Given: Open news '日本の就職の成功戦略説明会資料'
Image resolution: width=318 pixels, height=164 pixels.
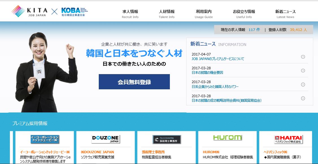Looking at the screenshot, I should coord(227,100).
